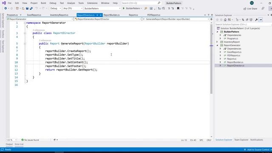The image size is (272, 153).
Task: Click the split editor plus icon
Action: (x=211, y=19)
